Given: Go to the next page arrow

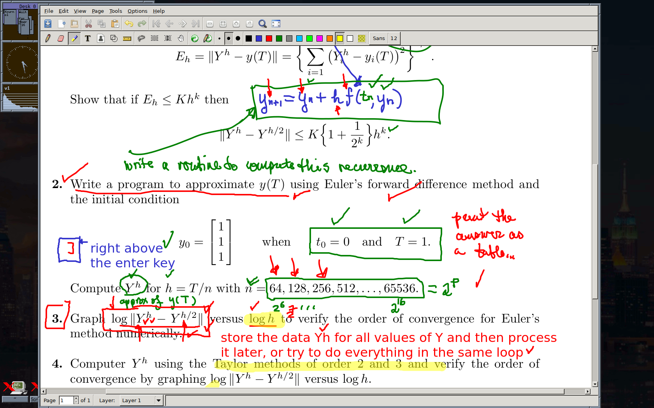Looking at the screenshot, I should pos(183,24).
